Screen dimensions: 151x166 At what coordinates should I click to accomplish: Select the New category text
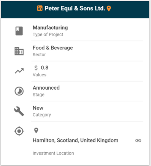pyautogui.click(x=38, y=108)
